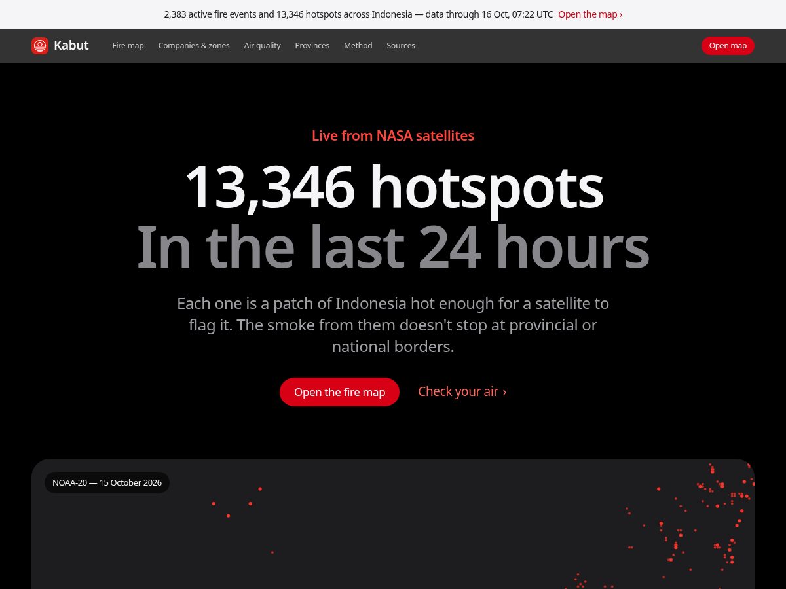This screenshot has height=589, width=786.
Task: Click the paragraph starting 'Each one is a patch'
Action: click(393, 325)
